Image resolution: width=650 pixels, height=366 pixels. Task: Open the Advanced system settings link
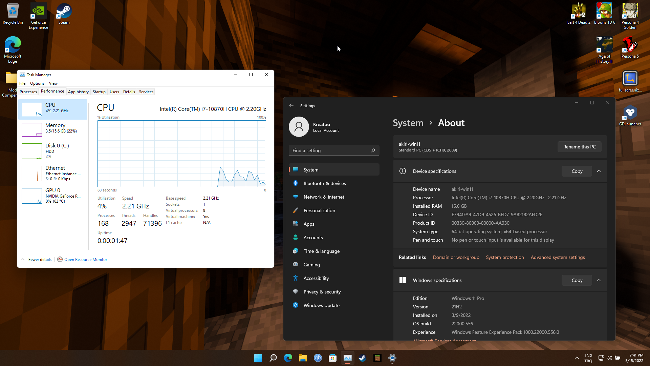558,257
